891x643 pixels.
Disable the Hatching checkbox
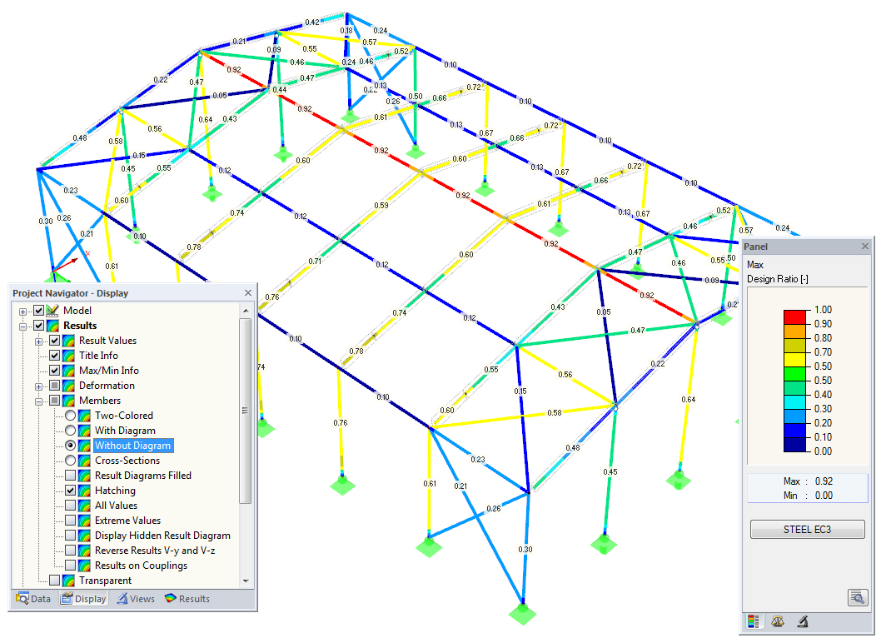72,490
